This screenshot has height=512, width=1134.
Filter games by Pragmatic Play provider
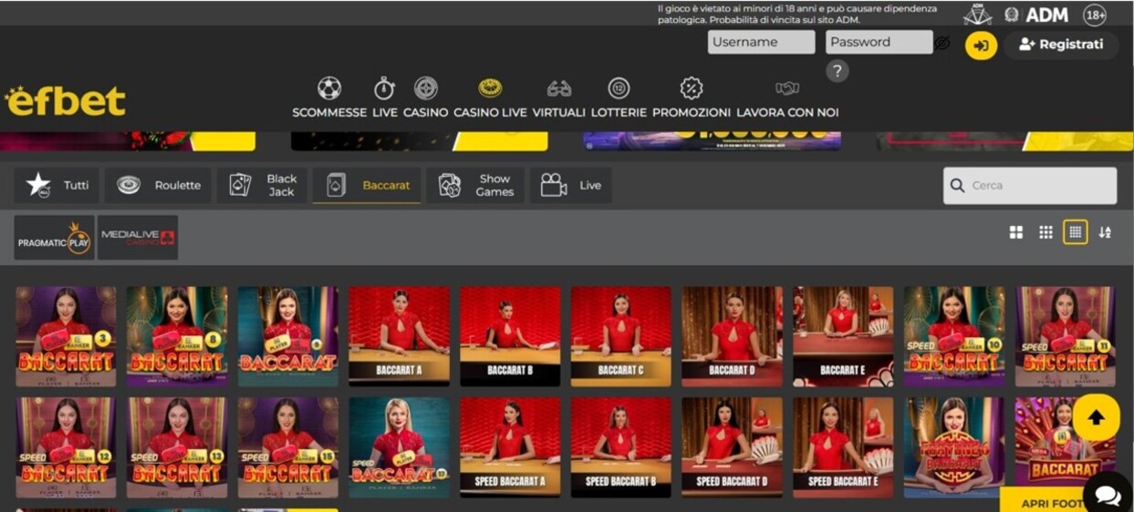tap(54, 238)
